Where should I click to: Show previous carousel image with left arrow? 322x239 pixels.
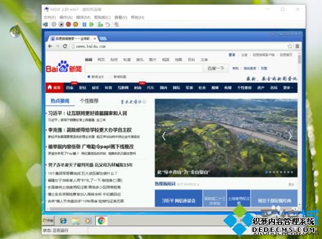click(164, 136)
